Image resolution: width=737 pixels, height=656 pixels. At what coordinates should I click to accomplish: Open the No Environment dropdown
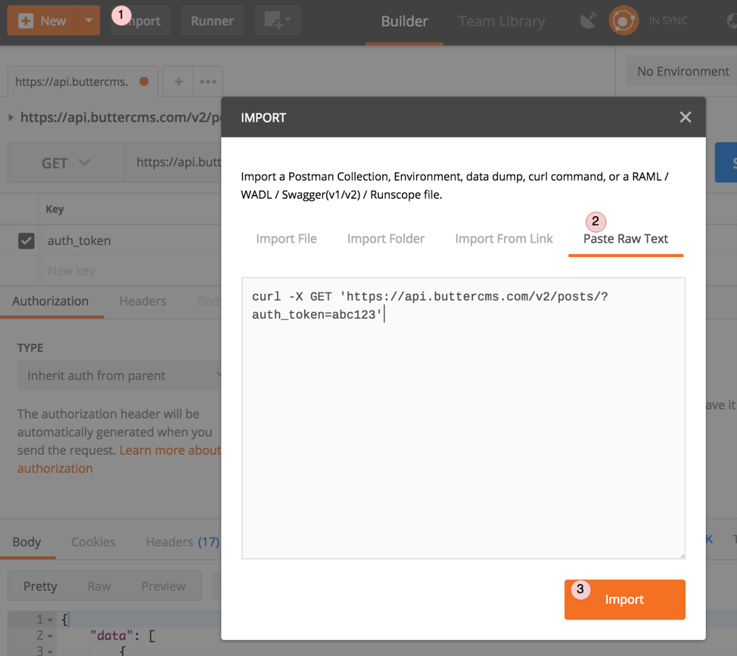tap(683, 71)
